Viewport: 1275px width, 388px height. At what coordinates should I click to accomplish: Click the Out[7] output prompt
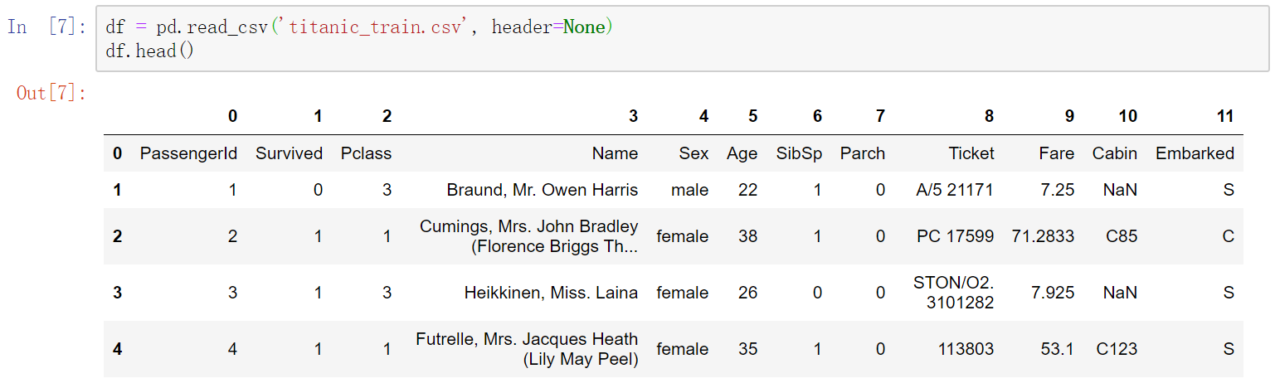coord(51,93)
